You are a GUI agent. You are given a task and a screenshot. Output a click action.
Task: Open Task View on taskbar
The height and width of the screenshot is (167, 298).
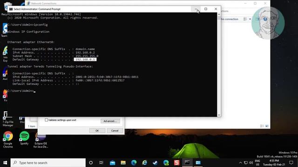tap(102, 163)
